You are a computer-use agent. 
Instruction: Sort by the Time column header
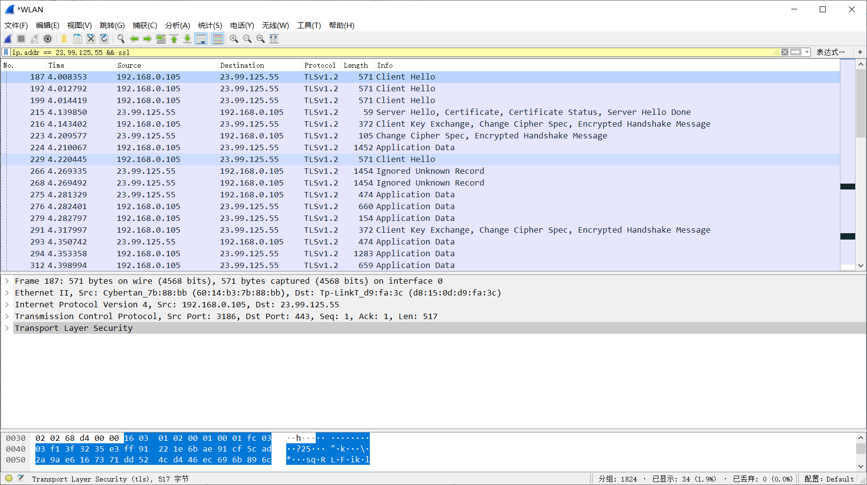[80, 65]
